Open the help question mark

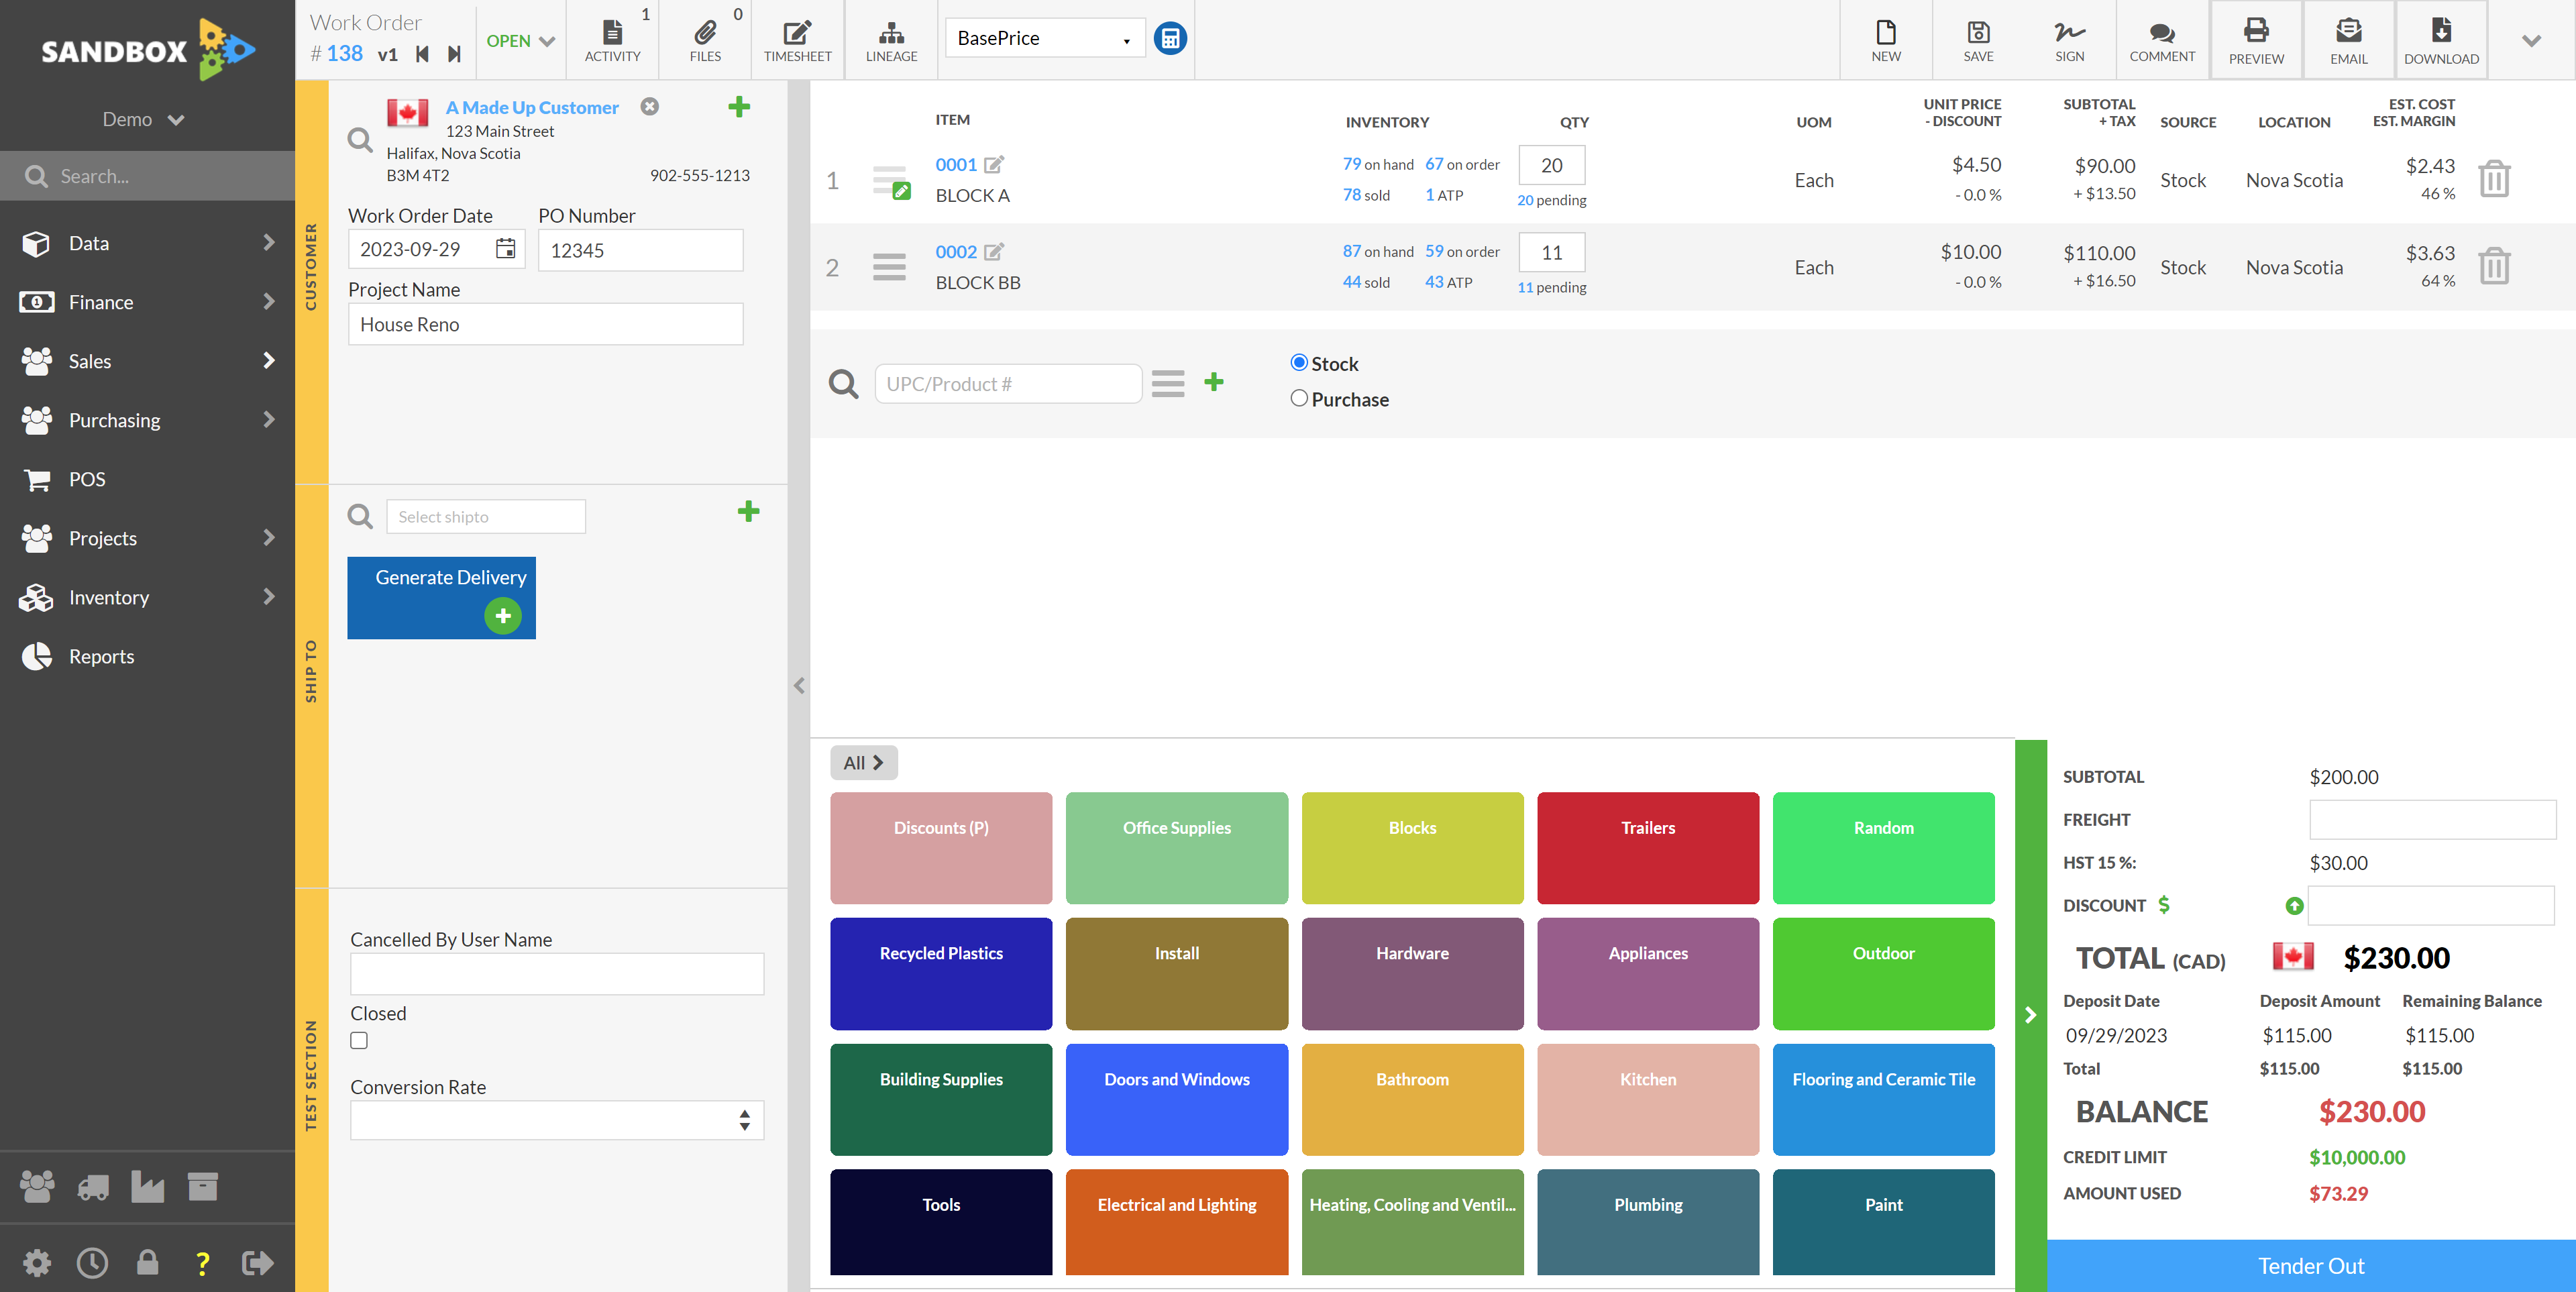(x=202, y=1263)
